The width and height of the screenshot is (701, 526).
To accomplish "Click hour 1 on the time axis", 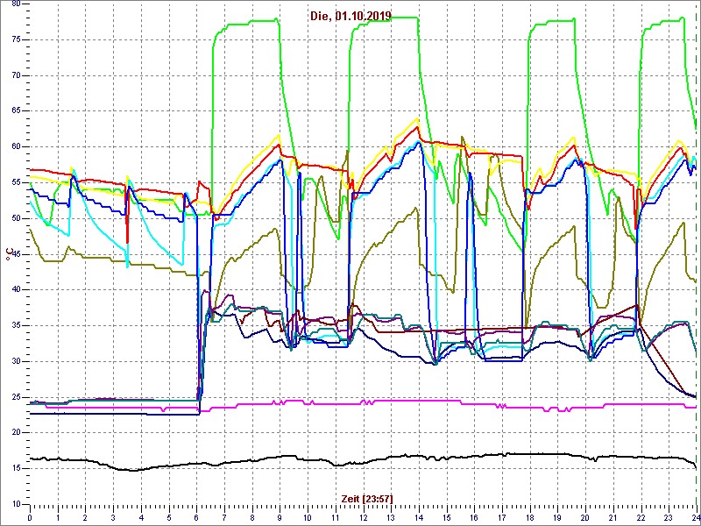I will pyautogui.click(x=58, y=517).
